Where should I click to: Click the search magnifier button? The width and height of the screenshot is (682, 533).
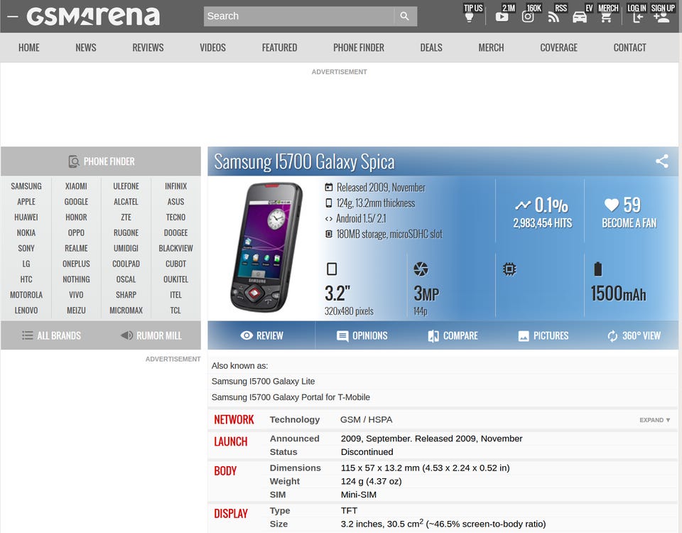[404, 16]
